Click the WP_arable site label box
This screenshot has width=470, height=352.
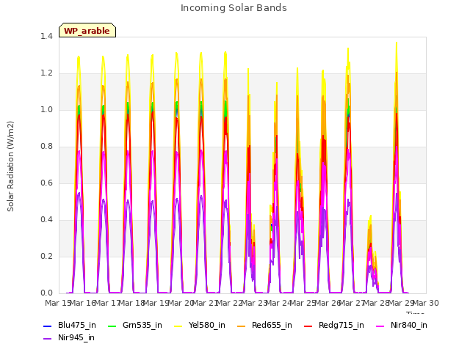click(x=87, y=30)
